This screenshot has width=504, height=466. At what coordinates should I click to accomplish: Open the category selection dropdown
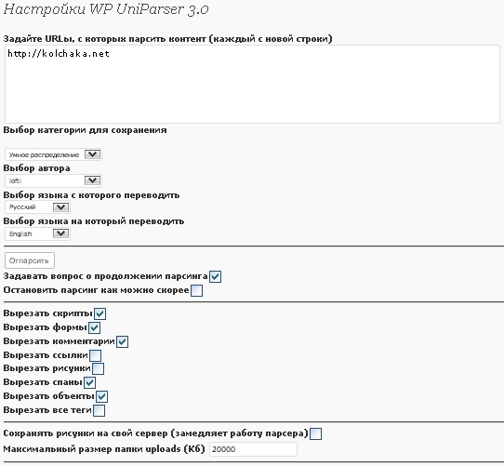pos(53,154)
